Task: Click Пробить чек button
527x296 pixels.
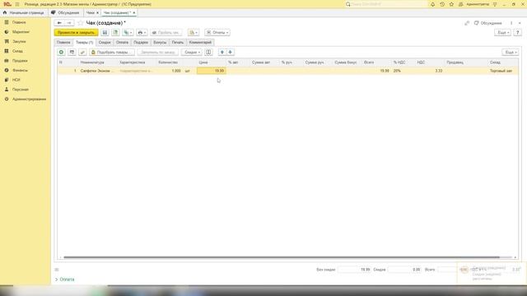Action: [166, 33]
